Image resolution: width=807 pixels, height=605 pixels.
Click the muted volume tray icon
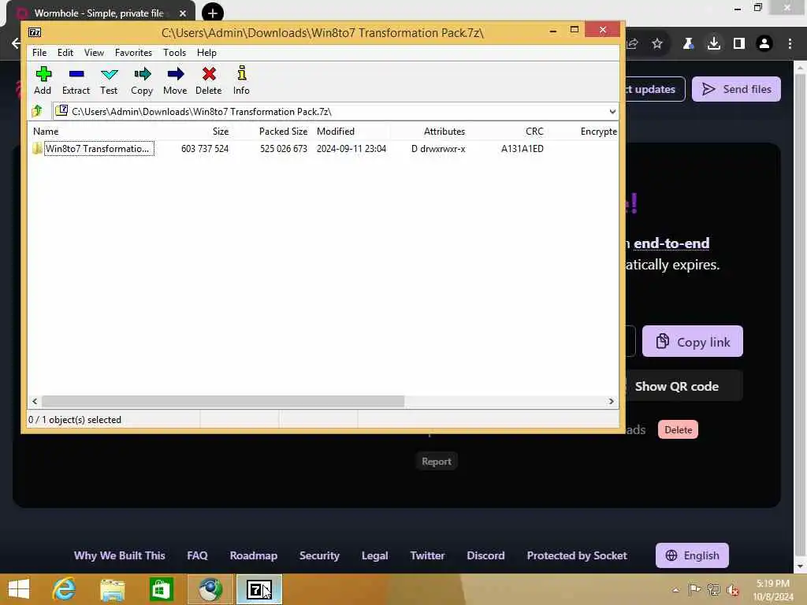tap(732, 589)
